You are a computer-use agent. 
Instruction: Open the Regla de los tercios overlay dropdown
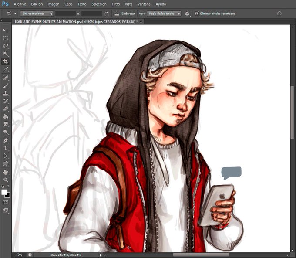(164, 14)
